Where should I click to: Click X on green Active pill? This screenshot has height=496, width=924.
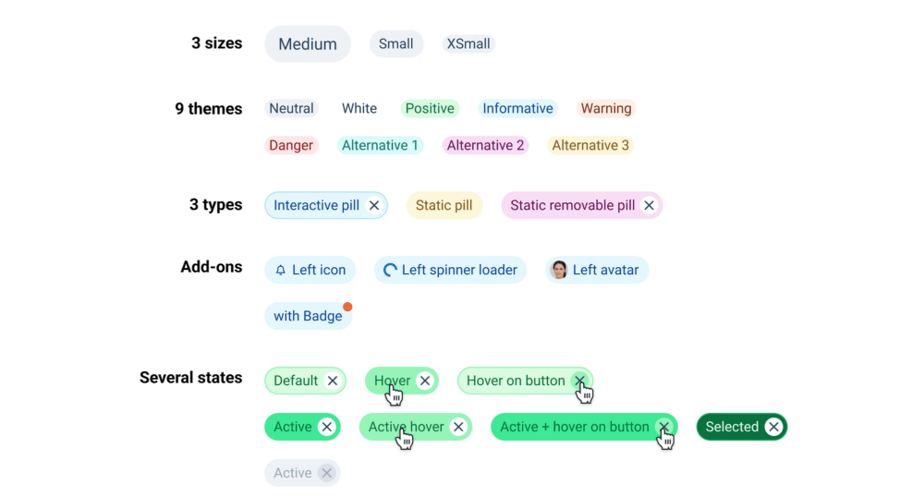pyautogui.click(x=326, y=427)
